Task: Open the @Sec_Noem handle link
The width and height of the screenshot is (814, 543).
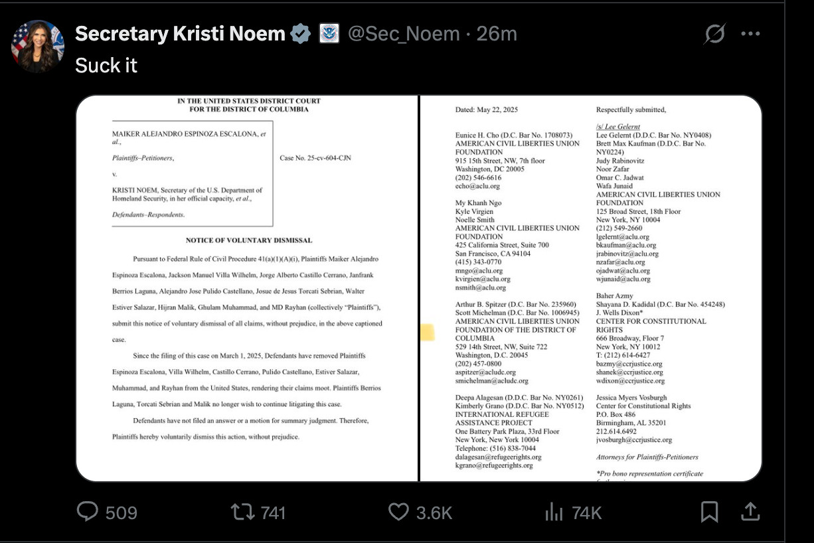Action: coord(404,34)
